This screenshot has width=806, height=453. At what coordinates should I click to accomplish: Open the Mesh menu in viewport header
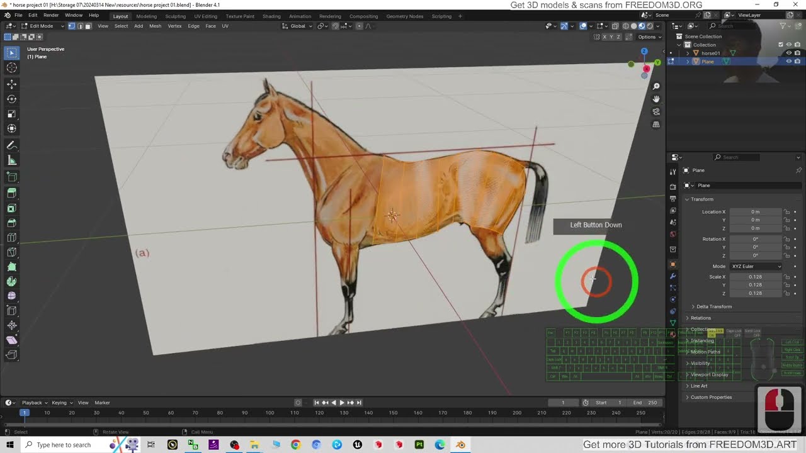click(x=155, y=26)
